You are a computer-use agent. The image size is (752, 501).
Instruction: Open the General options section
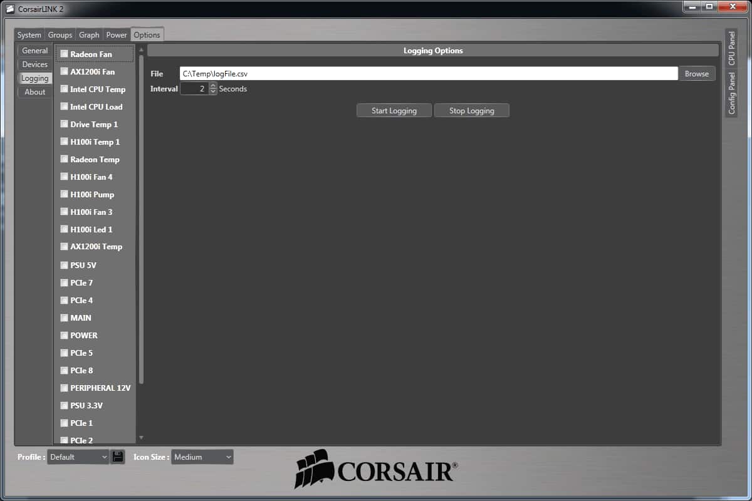pyautogui.click(x=35, y=51)
